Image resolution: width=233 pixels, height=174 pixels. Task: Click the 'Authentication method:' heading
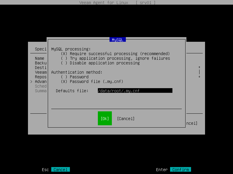tap(77, 72)
